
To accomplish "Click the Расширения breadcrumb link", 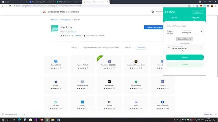I will pyautogui.click(x=65, y=20).
